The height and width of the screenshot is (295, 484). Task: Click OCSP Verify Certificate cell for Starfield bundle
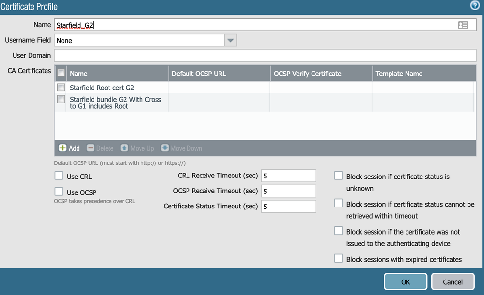click(x=321, y=103)
